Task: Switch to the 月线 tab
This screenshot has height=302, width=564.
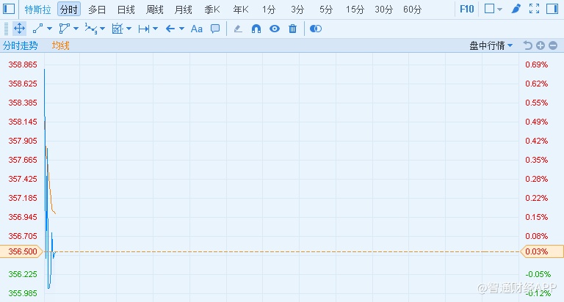Action: (x=183, y=10)
